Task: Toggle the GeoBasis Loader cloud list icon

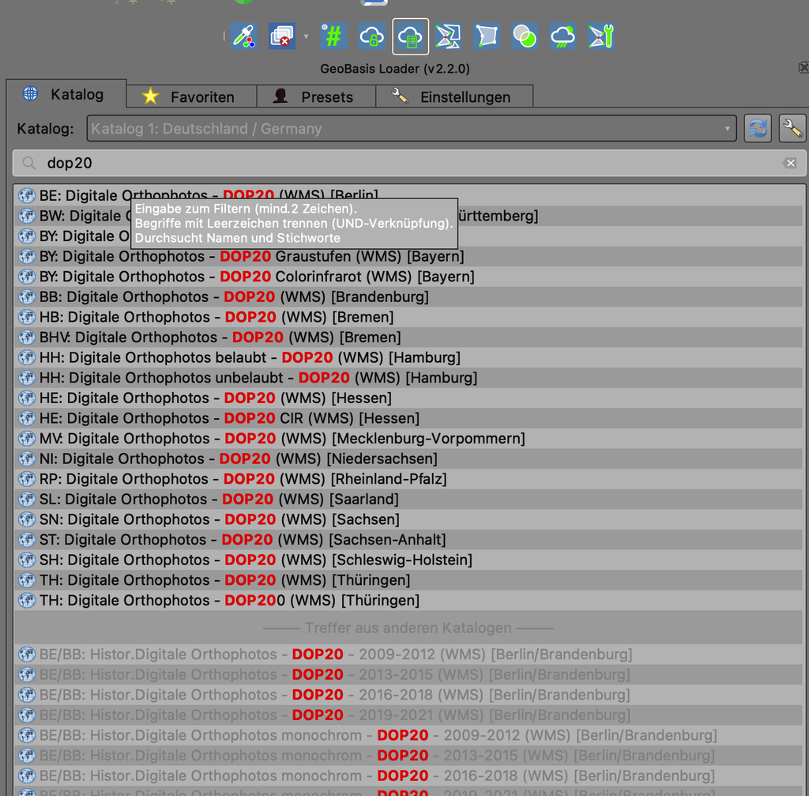Action: point(410,36)
